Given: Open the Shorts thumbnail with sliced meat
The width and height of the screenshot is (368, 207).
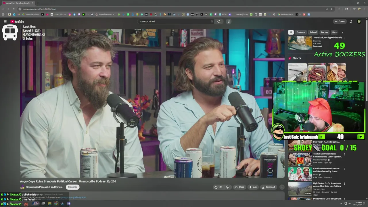Looking at the screenshot, I should pyautogui.click(x=317, y=72).
